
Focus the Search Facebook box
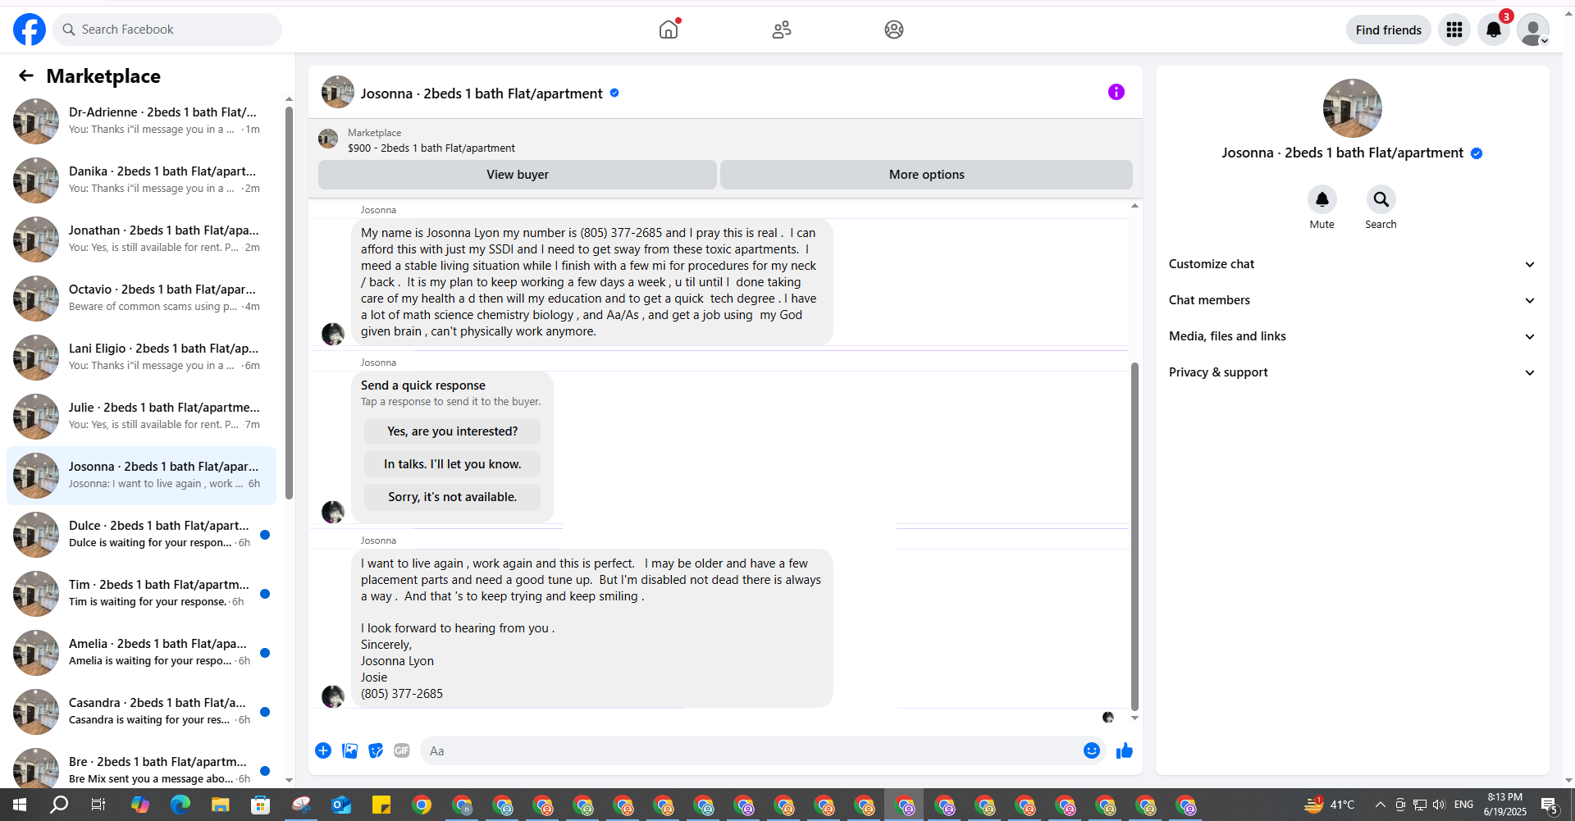tap(167, 30)
